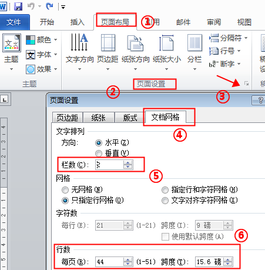Toggle 使用默认跨度 checkbox
Screen dimensions: 265x270
[x=165, y=236]
